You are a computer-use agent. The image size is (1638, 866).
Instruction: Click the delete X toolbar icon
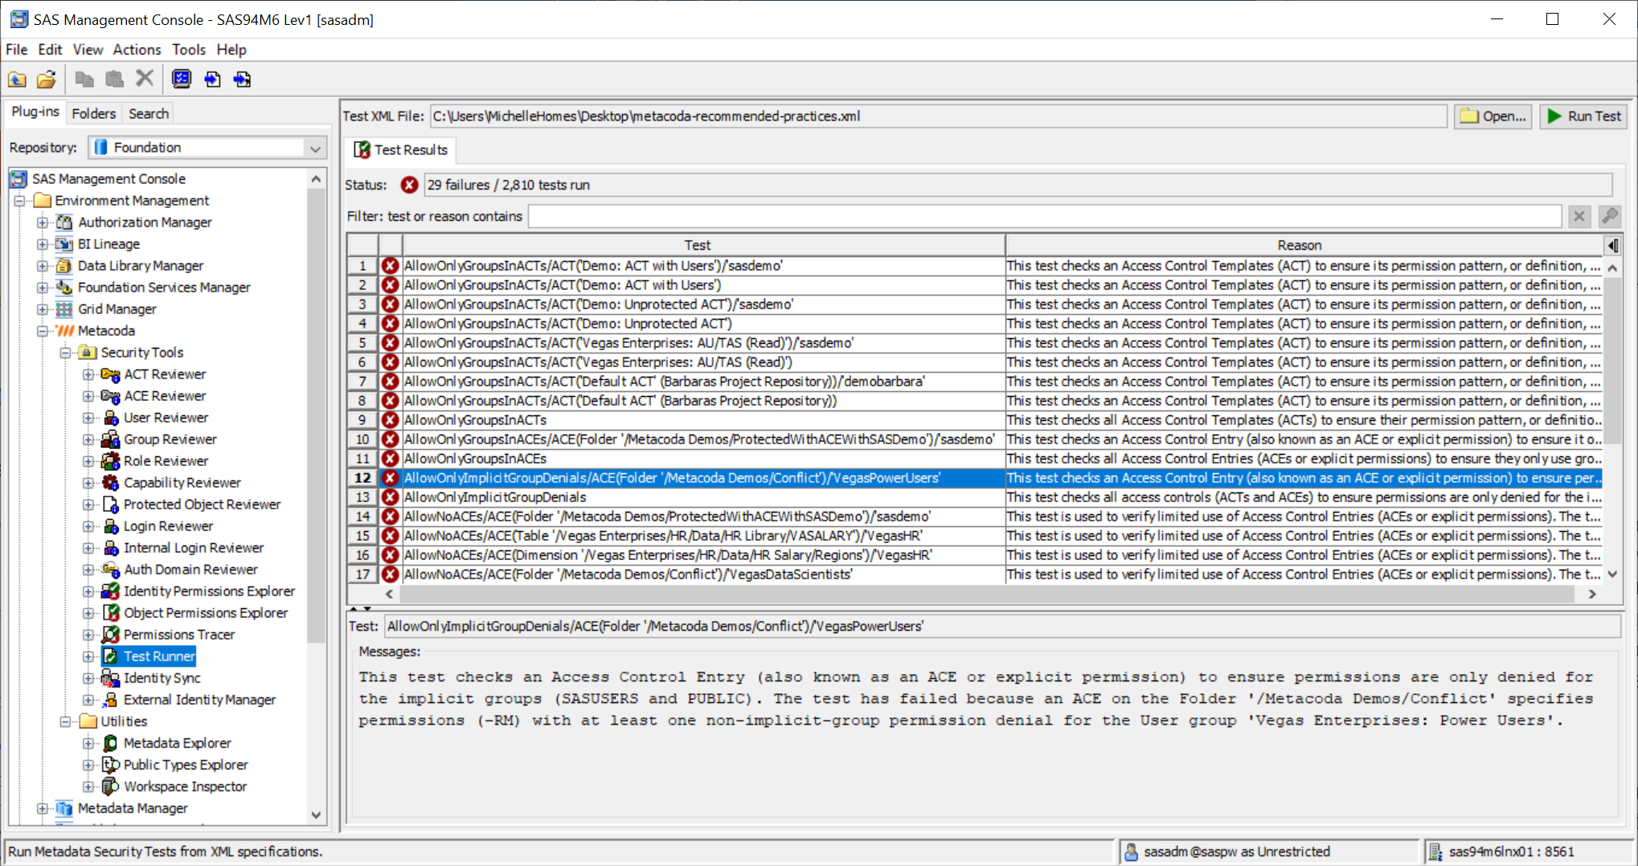145,79
